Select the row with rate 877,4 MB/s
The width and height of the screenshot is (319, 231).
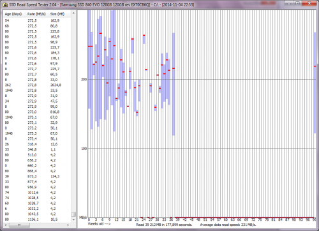pyautogui.click(x=37, y=182)
